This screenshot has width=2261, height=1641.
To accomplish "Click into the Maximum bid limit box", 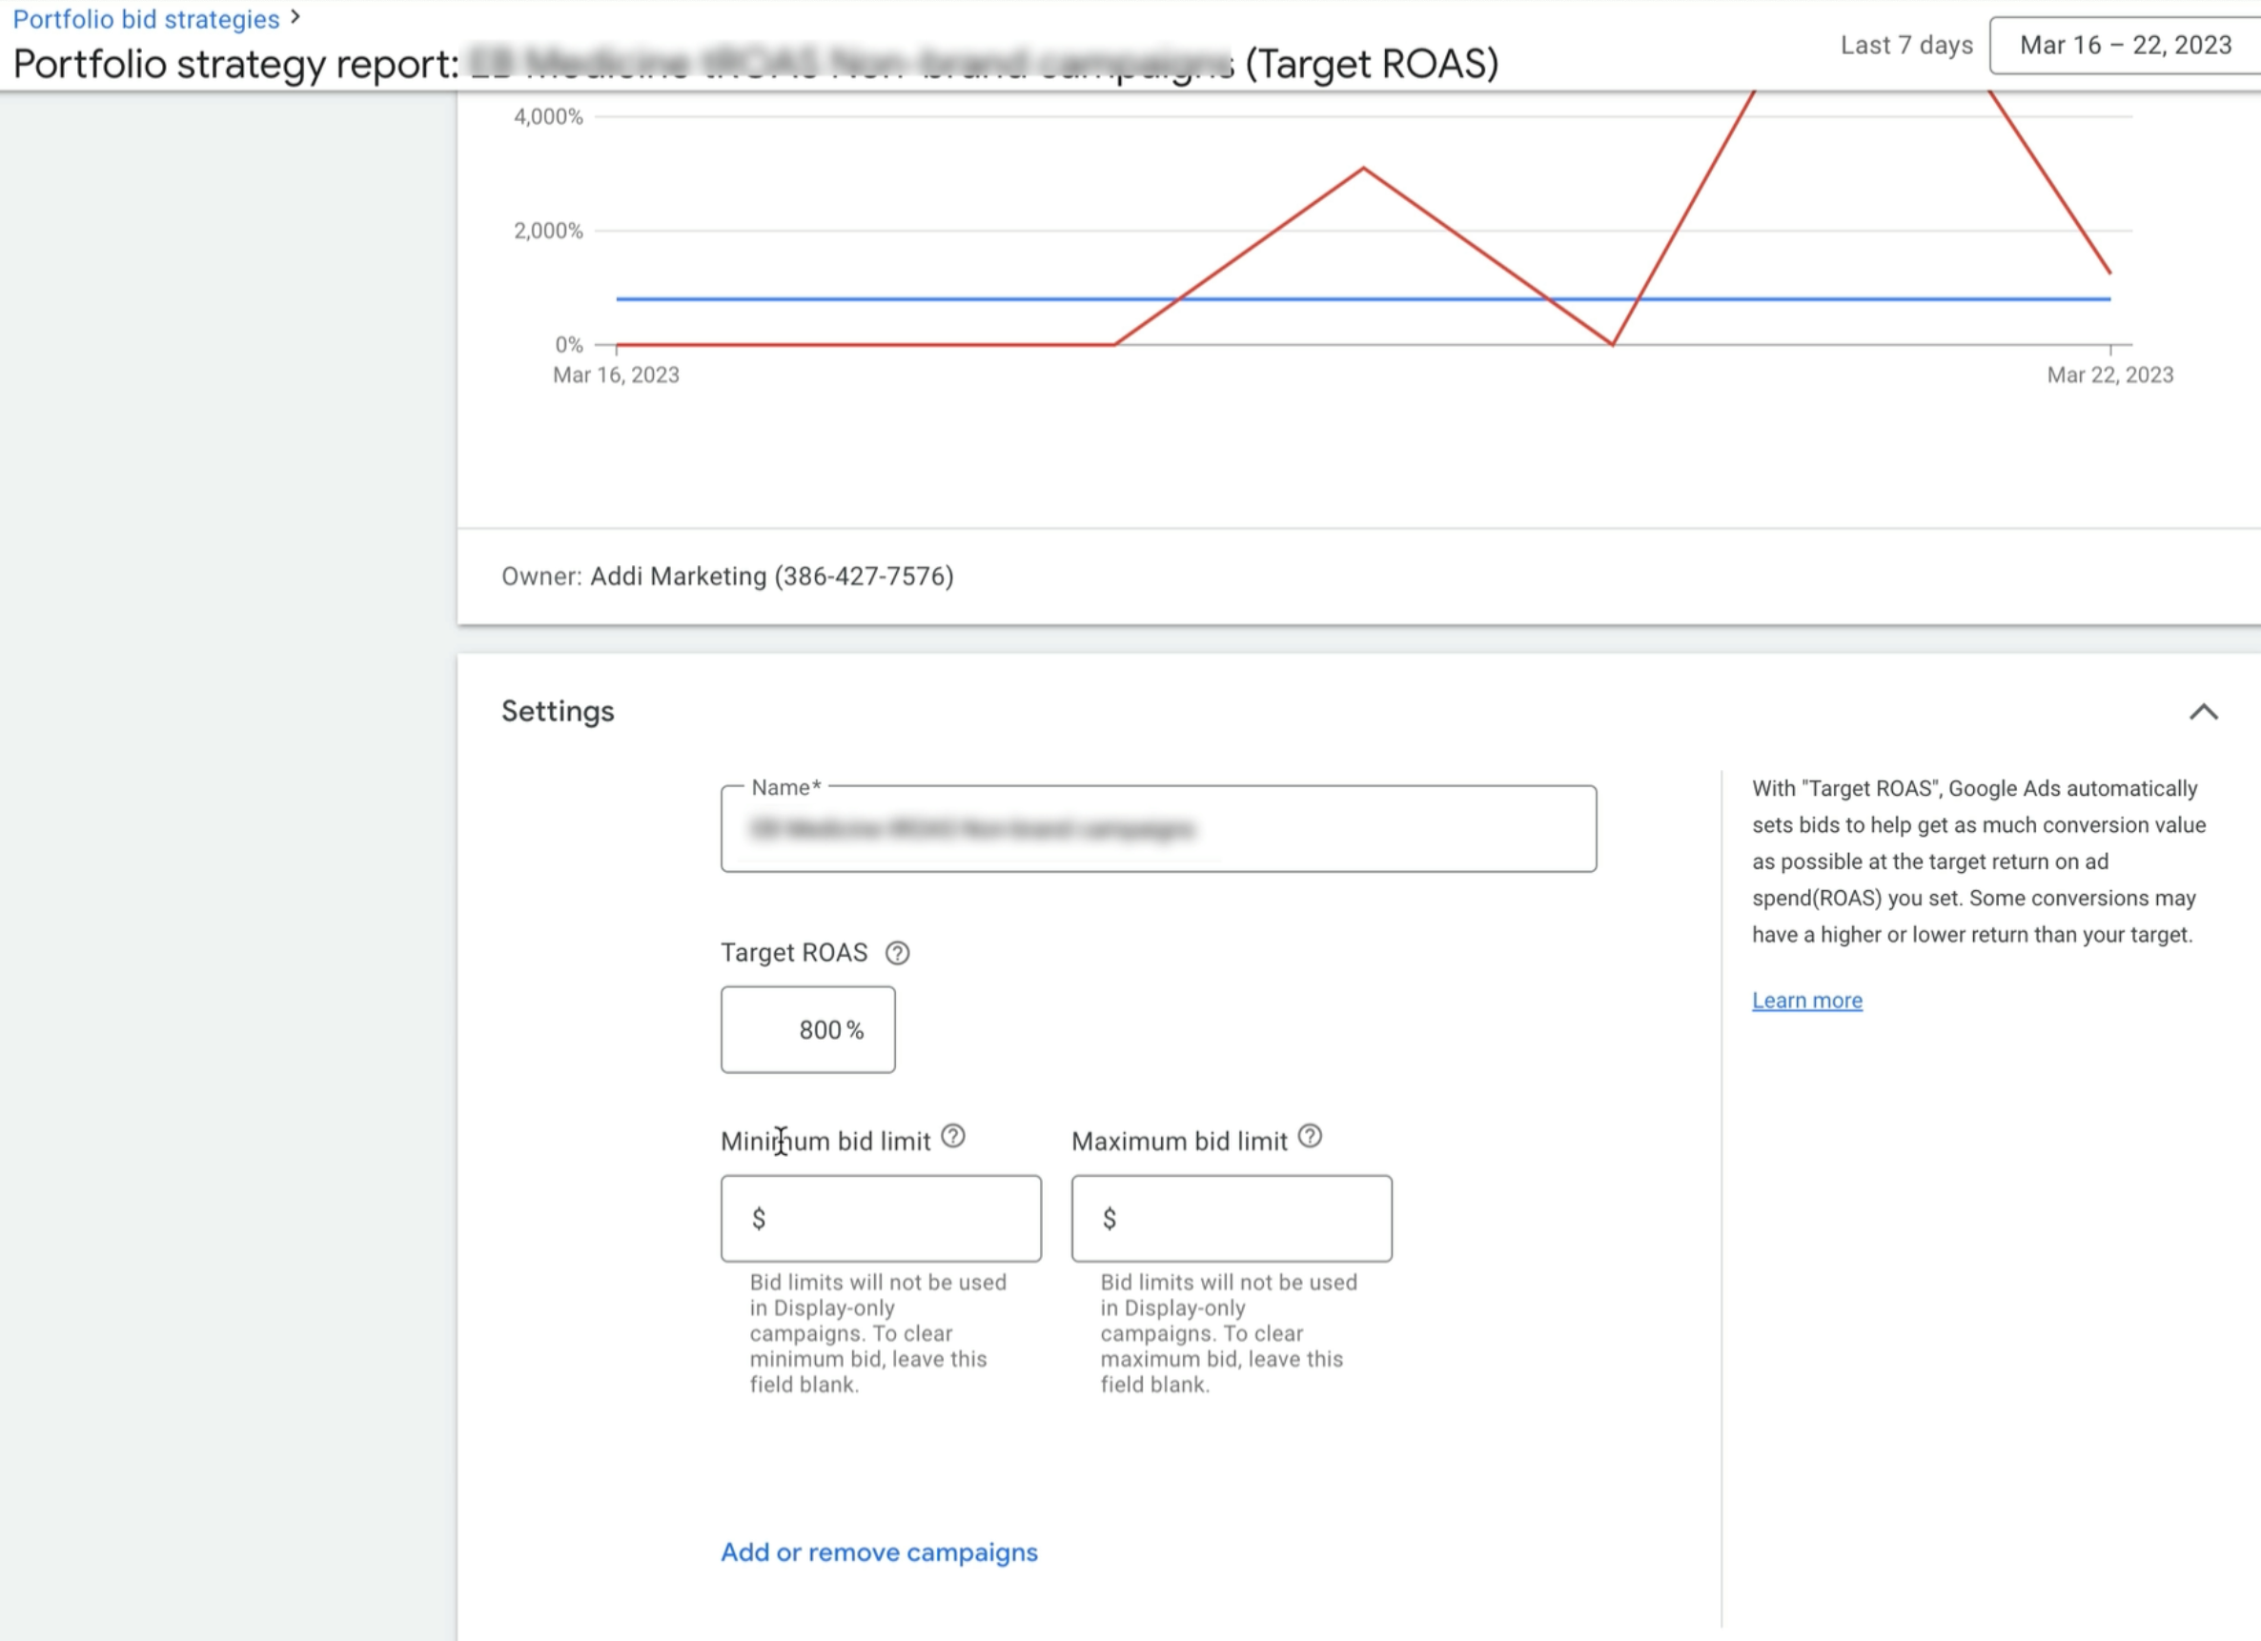I will (1232, 1218).
